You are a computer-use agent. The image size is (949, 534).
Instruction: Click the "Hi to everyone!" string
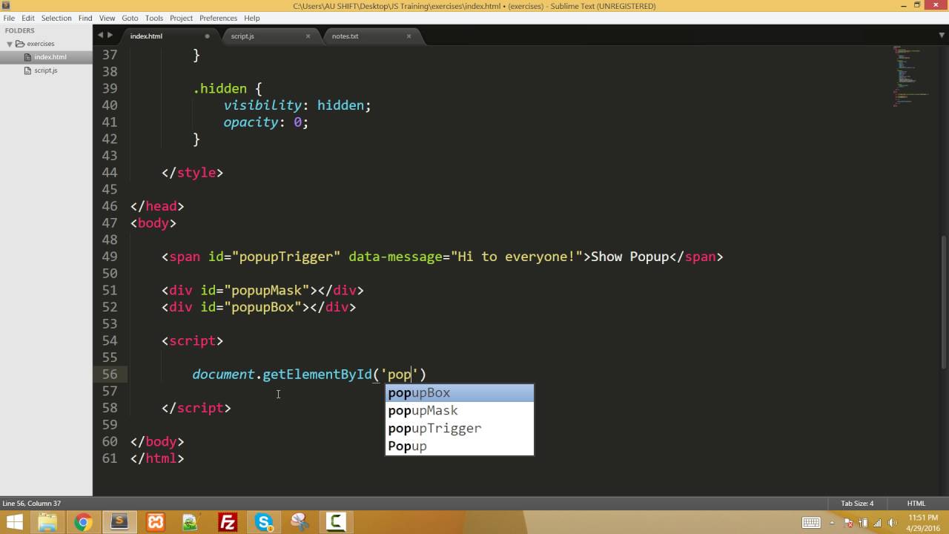[x=518, y=257]
